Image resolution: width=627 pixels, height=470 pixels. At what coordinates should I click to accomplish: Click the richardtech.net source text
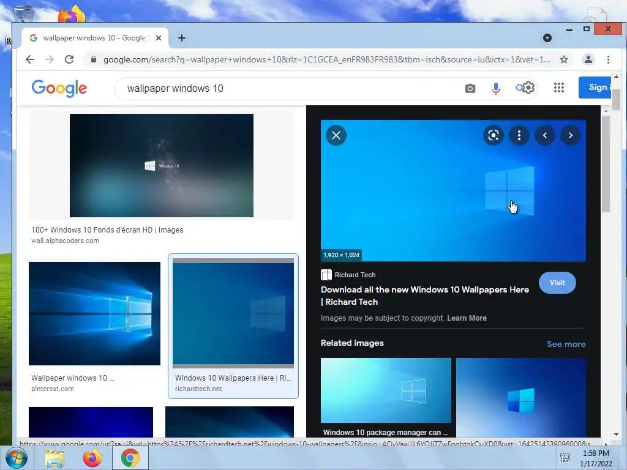[198, 389]
